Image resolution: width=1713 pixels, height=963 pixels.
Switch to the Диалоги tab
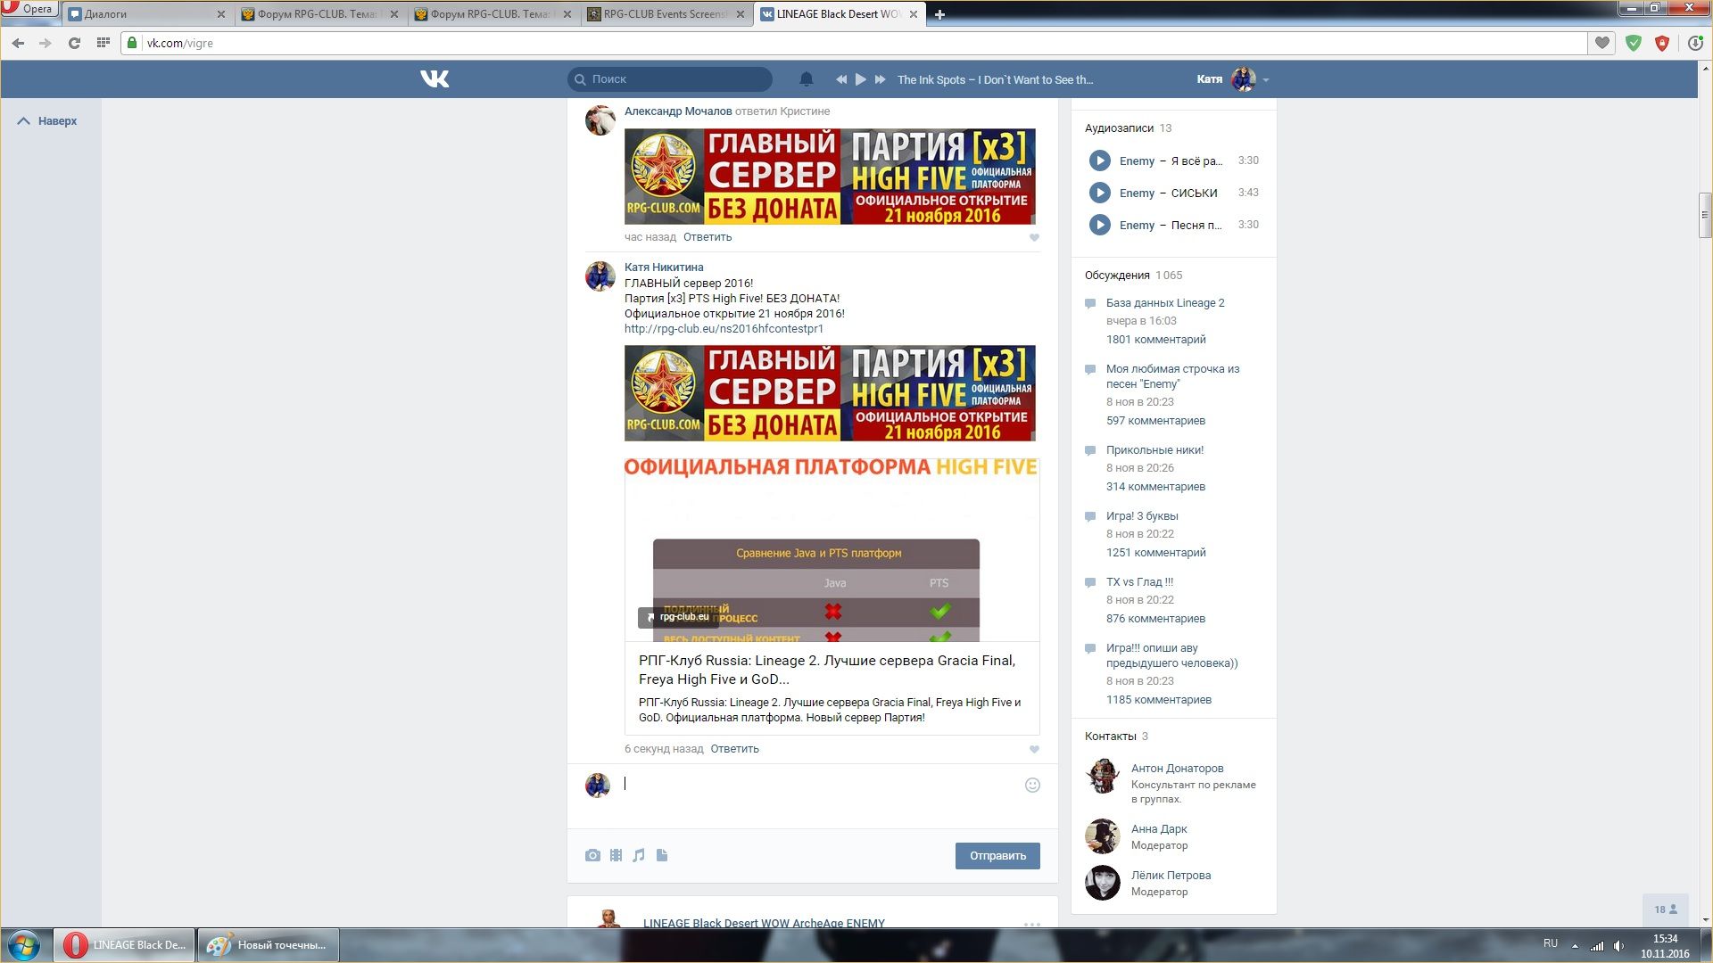146,14
